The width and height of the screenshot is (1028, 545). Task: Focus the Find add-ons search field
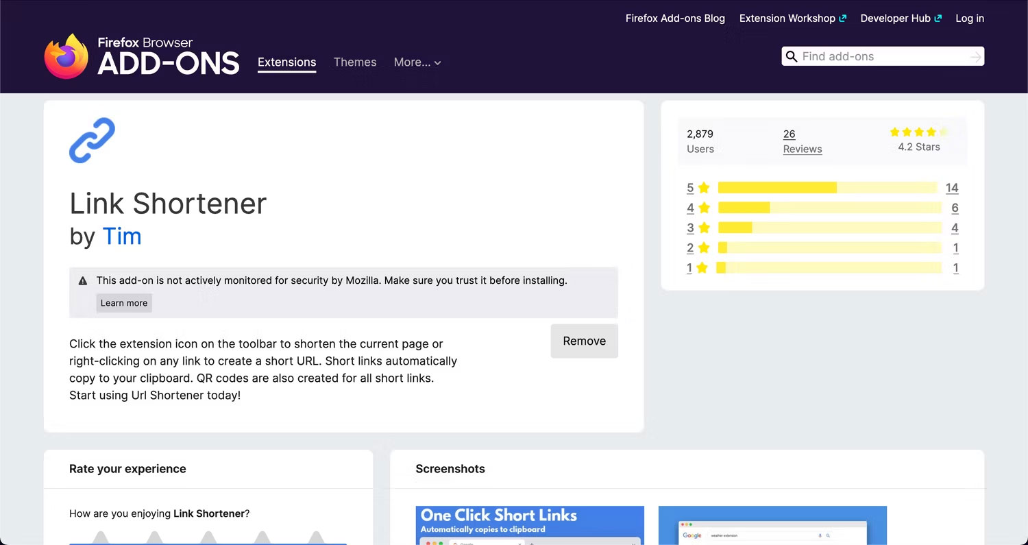[883, 56]
